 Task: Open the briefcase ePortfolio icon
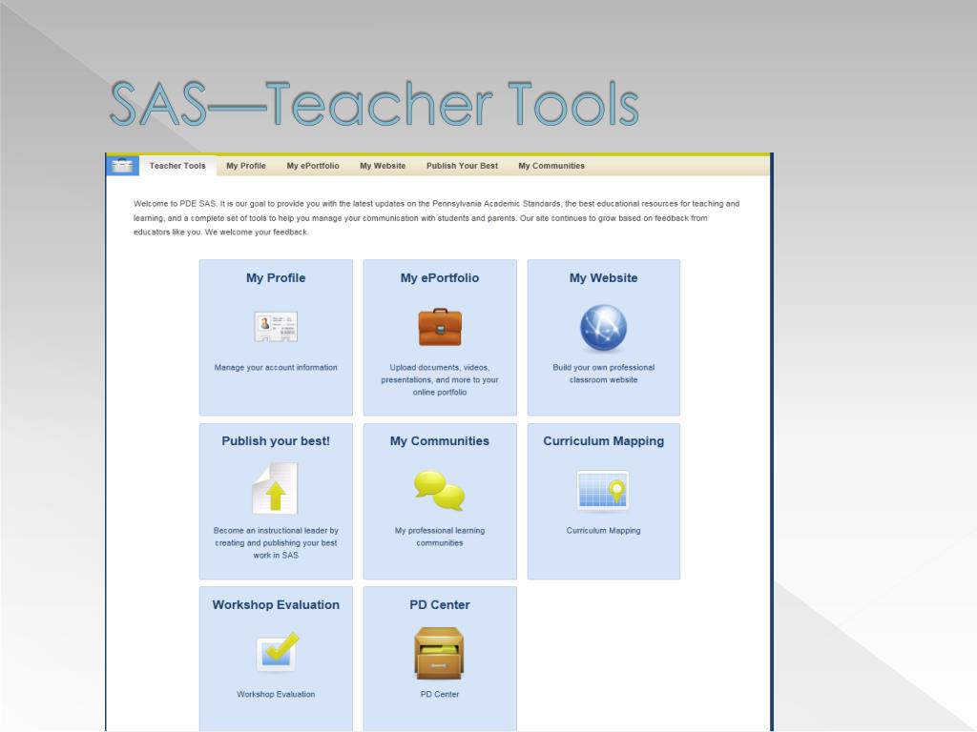440,327
